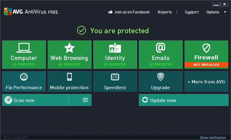The width and height of the screenshot is (231, 140).
Task: Click the Update now button
Action: point(184,100)
